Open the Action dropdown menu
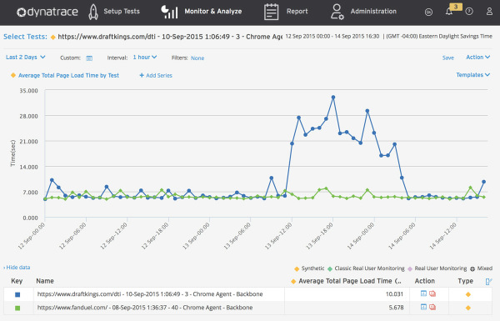The image size is (500, 321). (x=478, y=58)
